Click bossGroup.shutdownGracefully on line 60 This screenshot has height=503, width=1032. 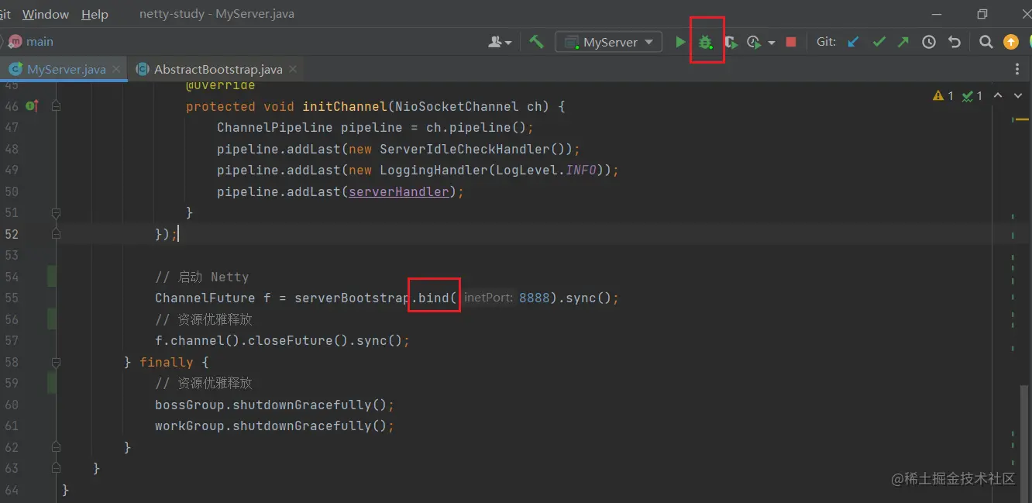271,405
